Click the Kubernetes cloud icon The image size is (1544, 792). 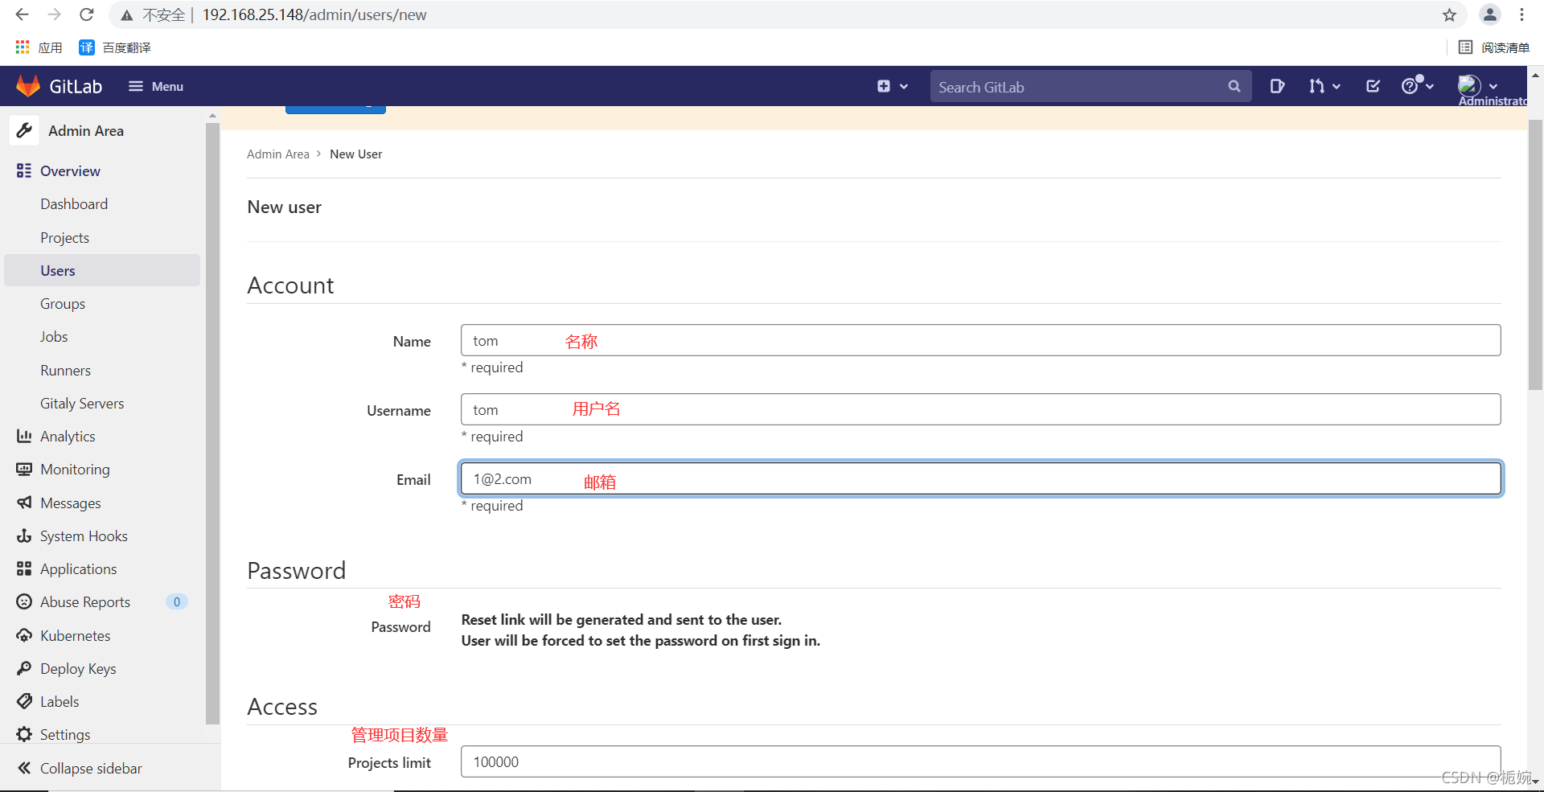(24, 635)
